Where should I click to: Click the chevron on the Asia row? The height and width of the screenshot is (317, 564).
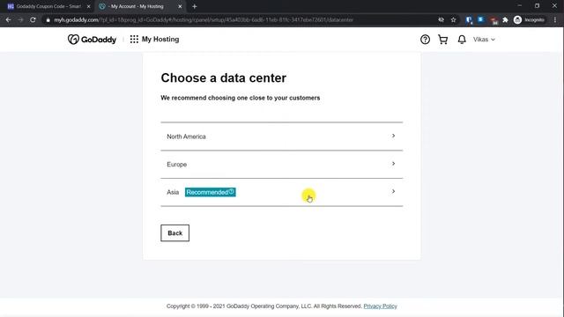click(x=393, y=191)
